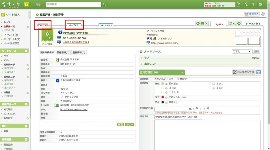Click the refresh arrows icon beside print
270x150 pixels.
point(263,14)
